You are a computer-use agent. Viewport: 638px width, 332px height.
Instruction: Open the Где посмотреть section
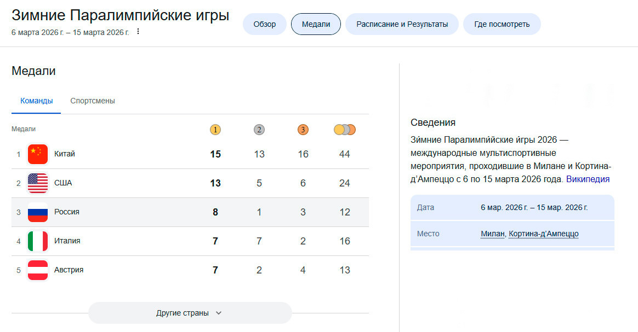tap(502, 24)
